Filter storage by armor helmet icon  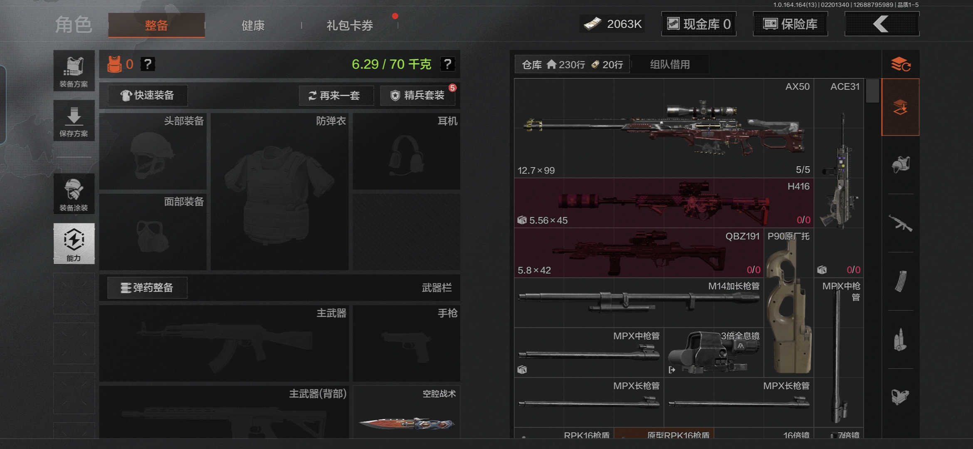tap(900, 165)
